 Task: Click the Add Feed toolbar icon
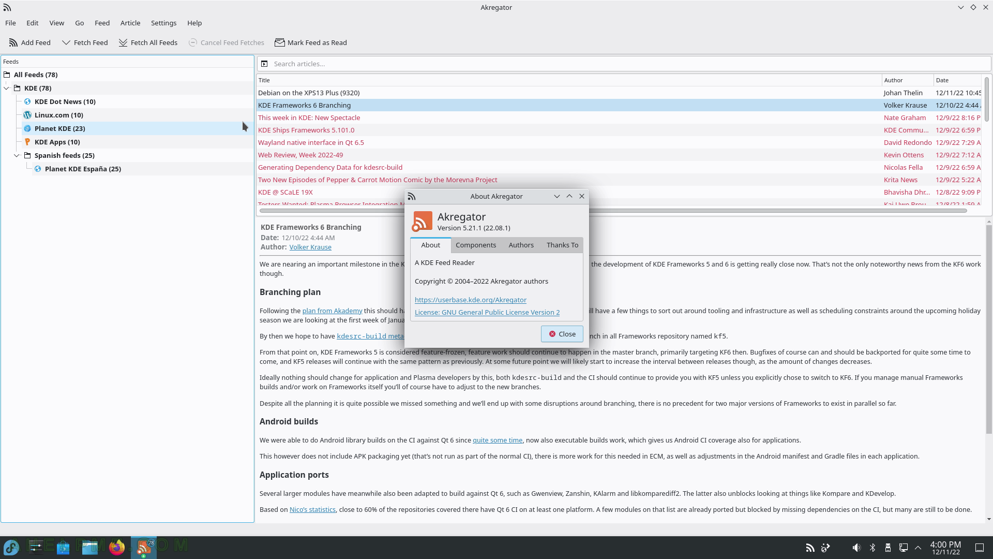click(13, 42)
